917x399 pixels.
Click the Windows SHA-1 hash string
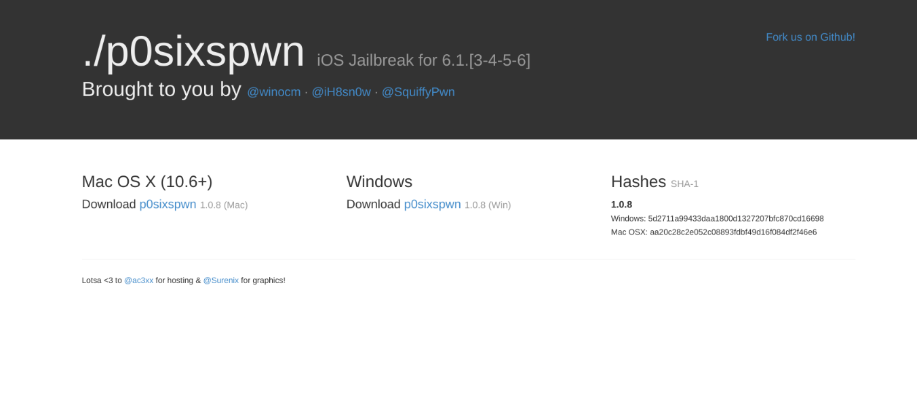point(735,219)
